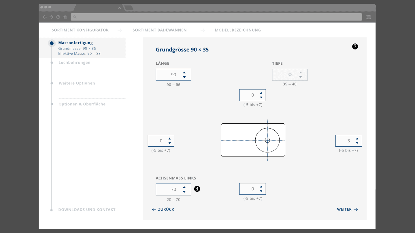
Task: Decrease the right offset value showing 3
Action: (357, 143)
